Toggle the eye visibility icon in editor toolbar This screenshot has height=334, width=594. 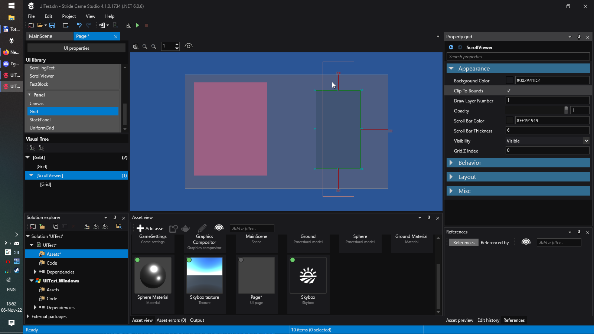189,46
